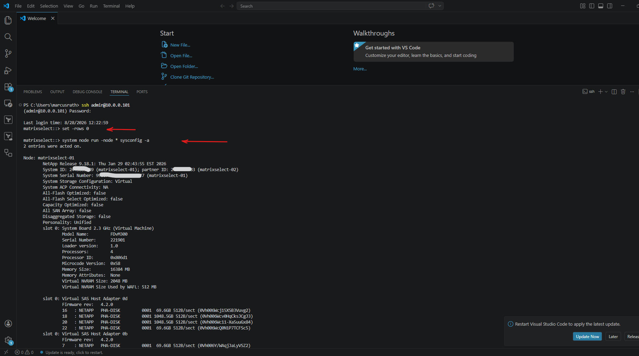The width and height of the screenshot is (639, 356).
Task: Open the Source Control view
Action: coord(8,53)
